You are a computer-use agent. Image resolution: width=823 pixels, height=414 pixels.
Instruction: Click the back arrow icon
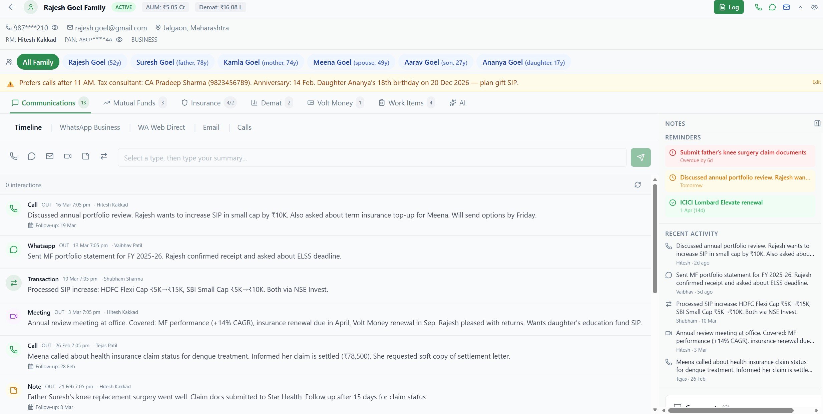tap(12, 7)
